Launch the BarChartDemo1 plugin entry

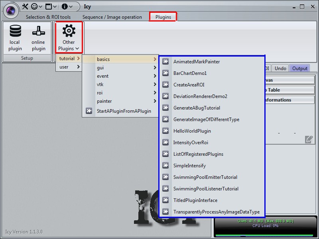pyautogui.click(x=212, y=73)
